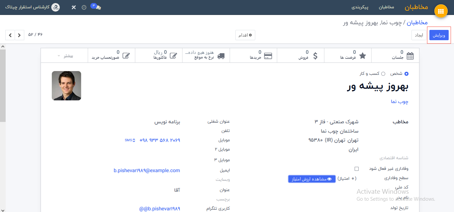Open the calendar Meetings stat button

pyautogui.click(x=396, y=55)
